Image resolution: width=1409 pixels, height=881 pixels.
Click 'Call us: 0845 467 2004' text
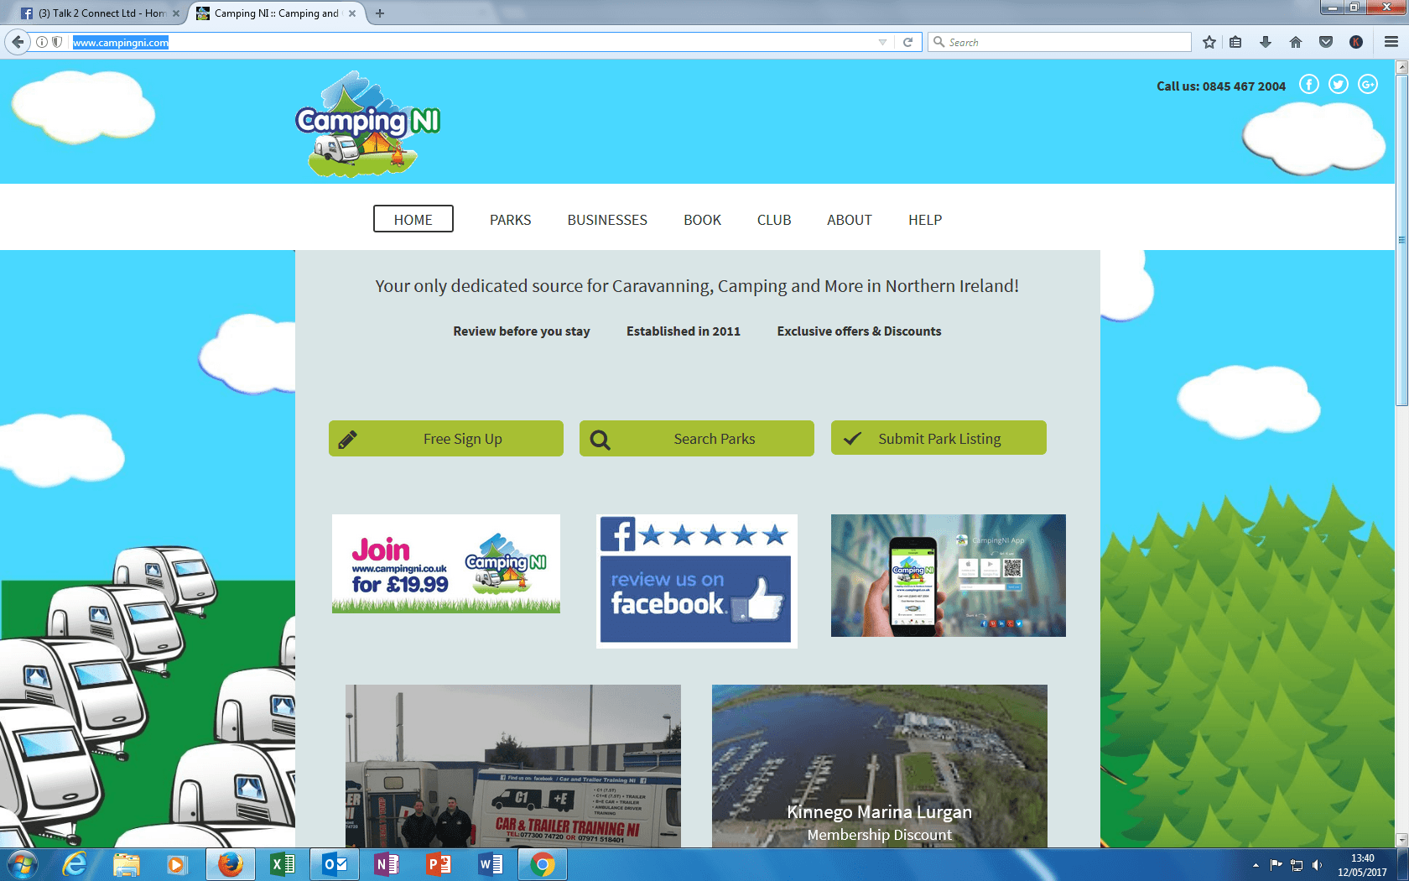(x=1221, y=86)
